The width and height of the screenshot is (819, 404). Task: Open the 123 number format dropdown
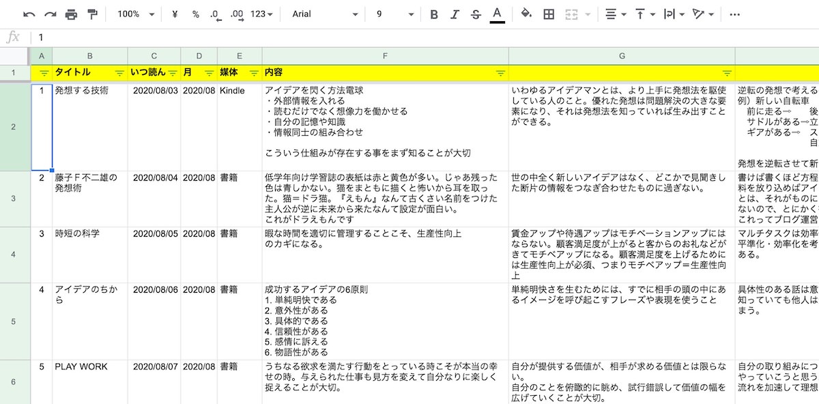[262, 14]
